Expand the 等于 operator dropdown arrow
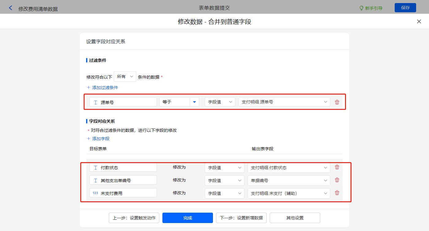 [x=194, y=102]
